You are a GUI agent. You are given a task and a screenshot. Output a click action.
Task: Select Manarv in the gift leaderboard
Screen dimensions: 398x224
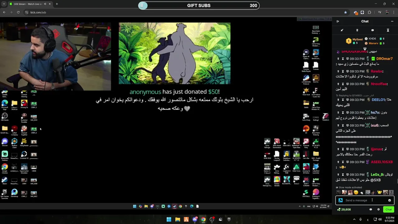tap(373, 43)
